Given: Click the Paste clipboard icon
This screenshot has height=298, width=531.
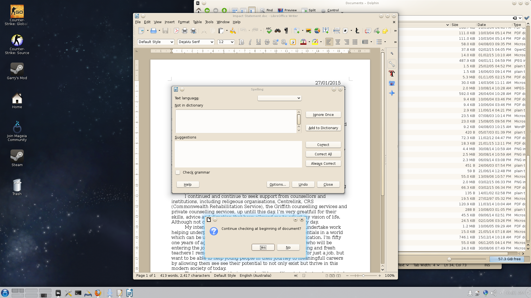Looking at the screenshot, I should [221, 31].
